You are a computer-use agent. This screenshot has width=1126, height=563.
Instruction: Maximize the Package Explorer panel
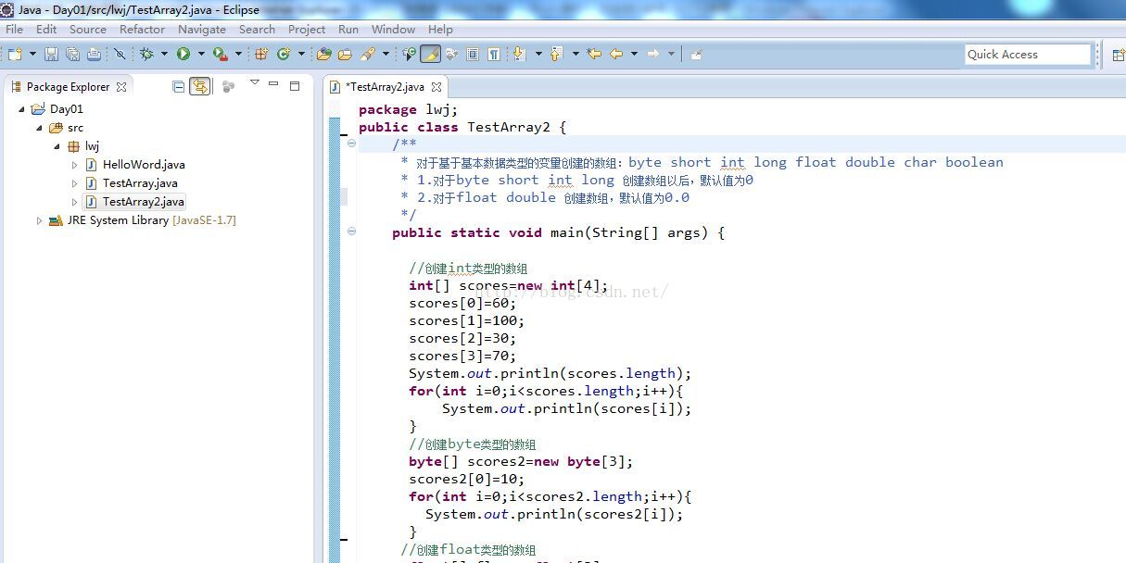pyautogui.click(x=295, y=86)
